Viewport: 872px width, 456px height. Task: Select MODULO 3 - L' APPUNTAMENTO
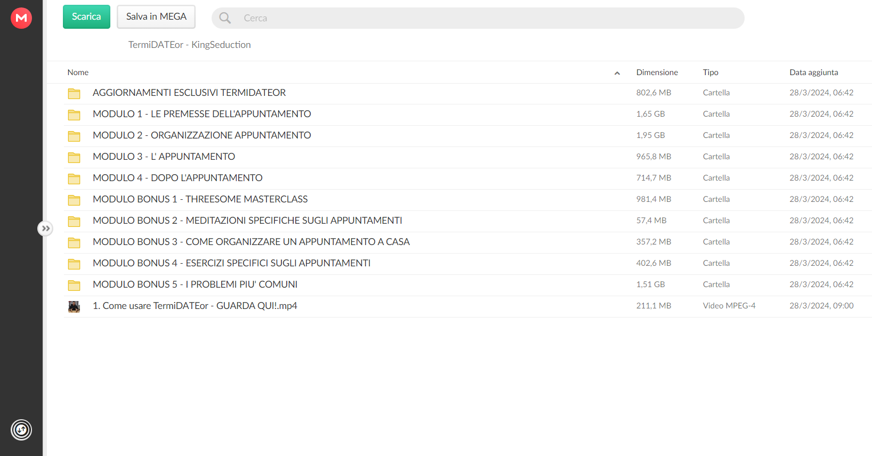click(164, 157)
